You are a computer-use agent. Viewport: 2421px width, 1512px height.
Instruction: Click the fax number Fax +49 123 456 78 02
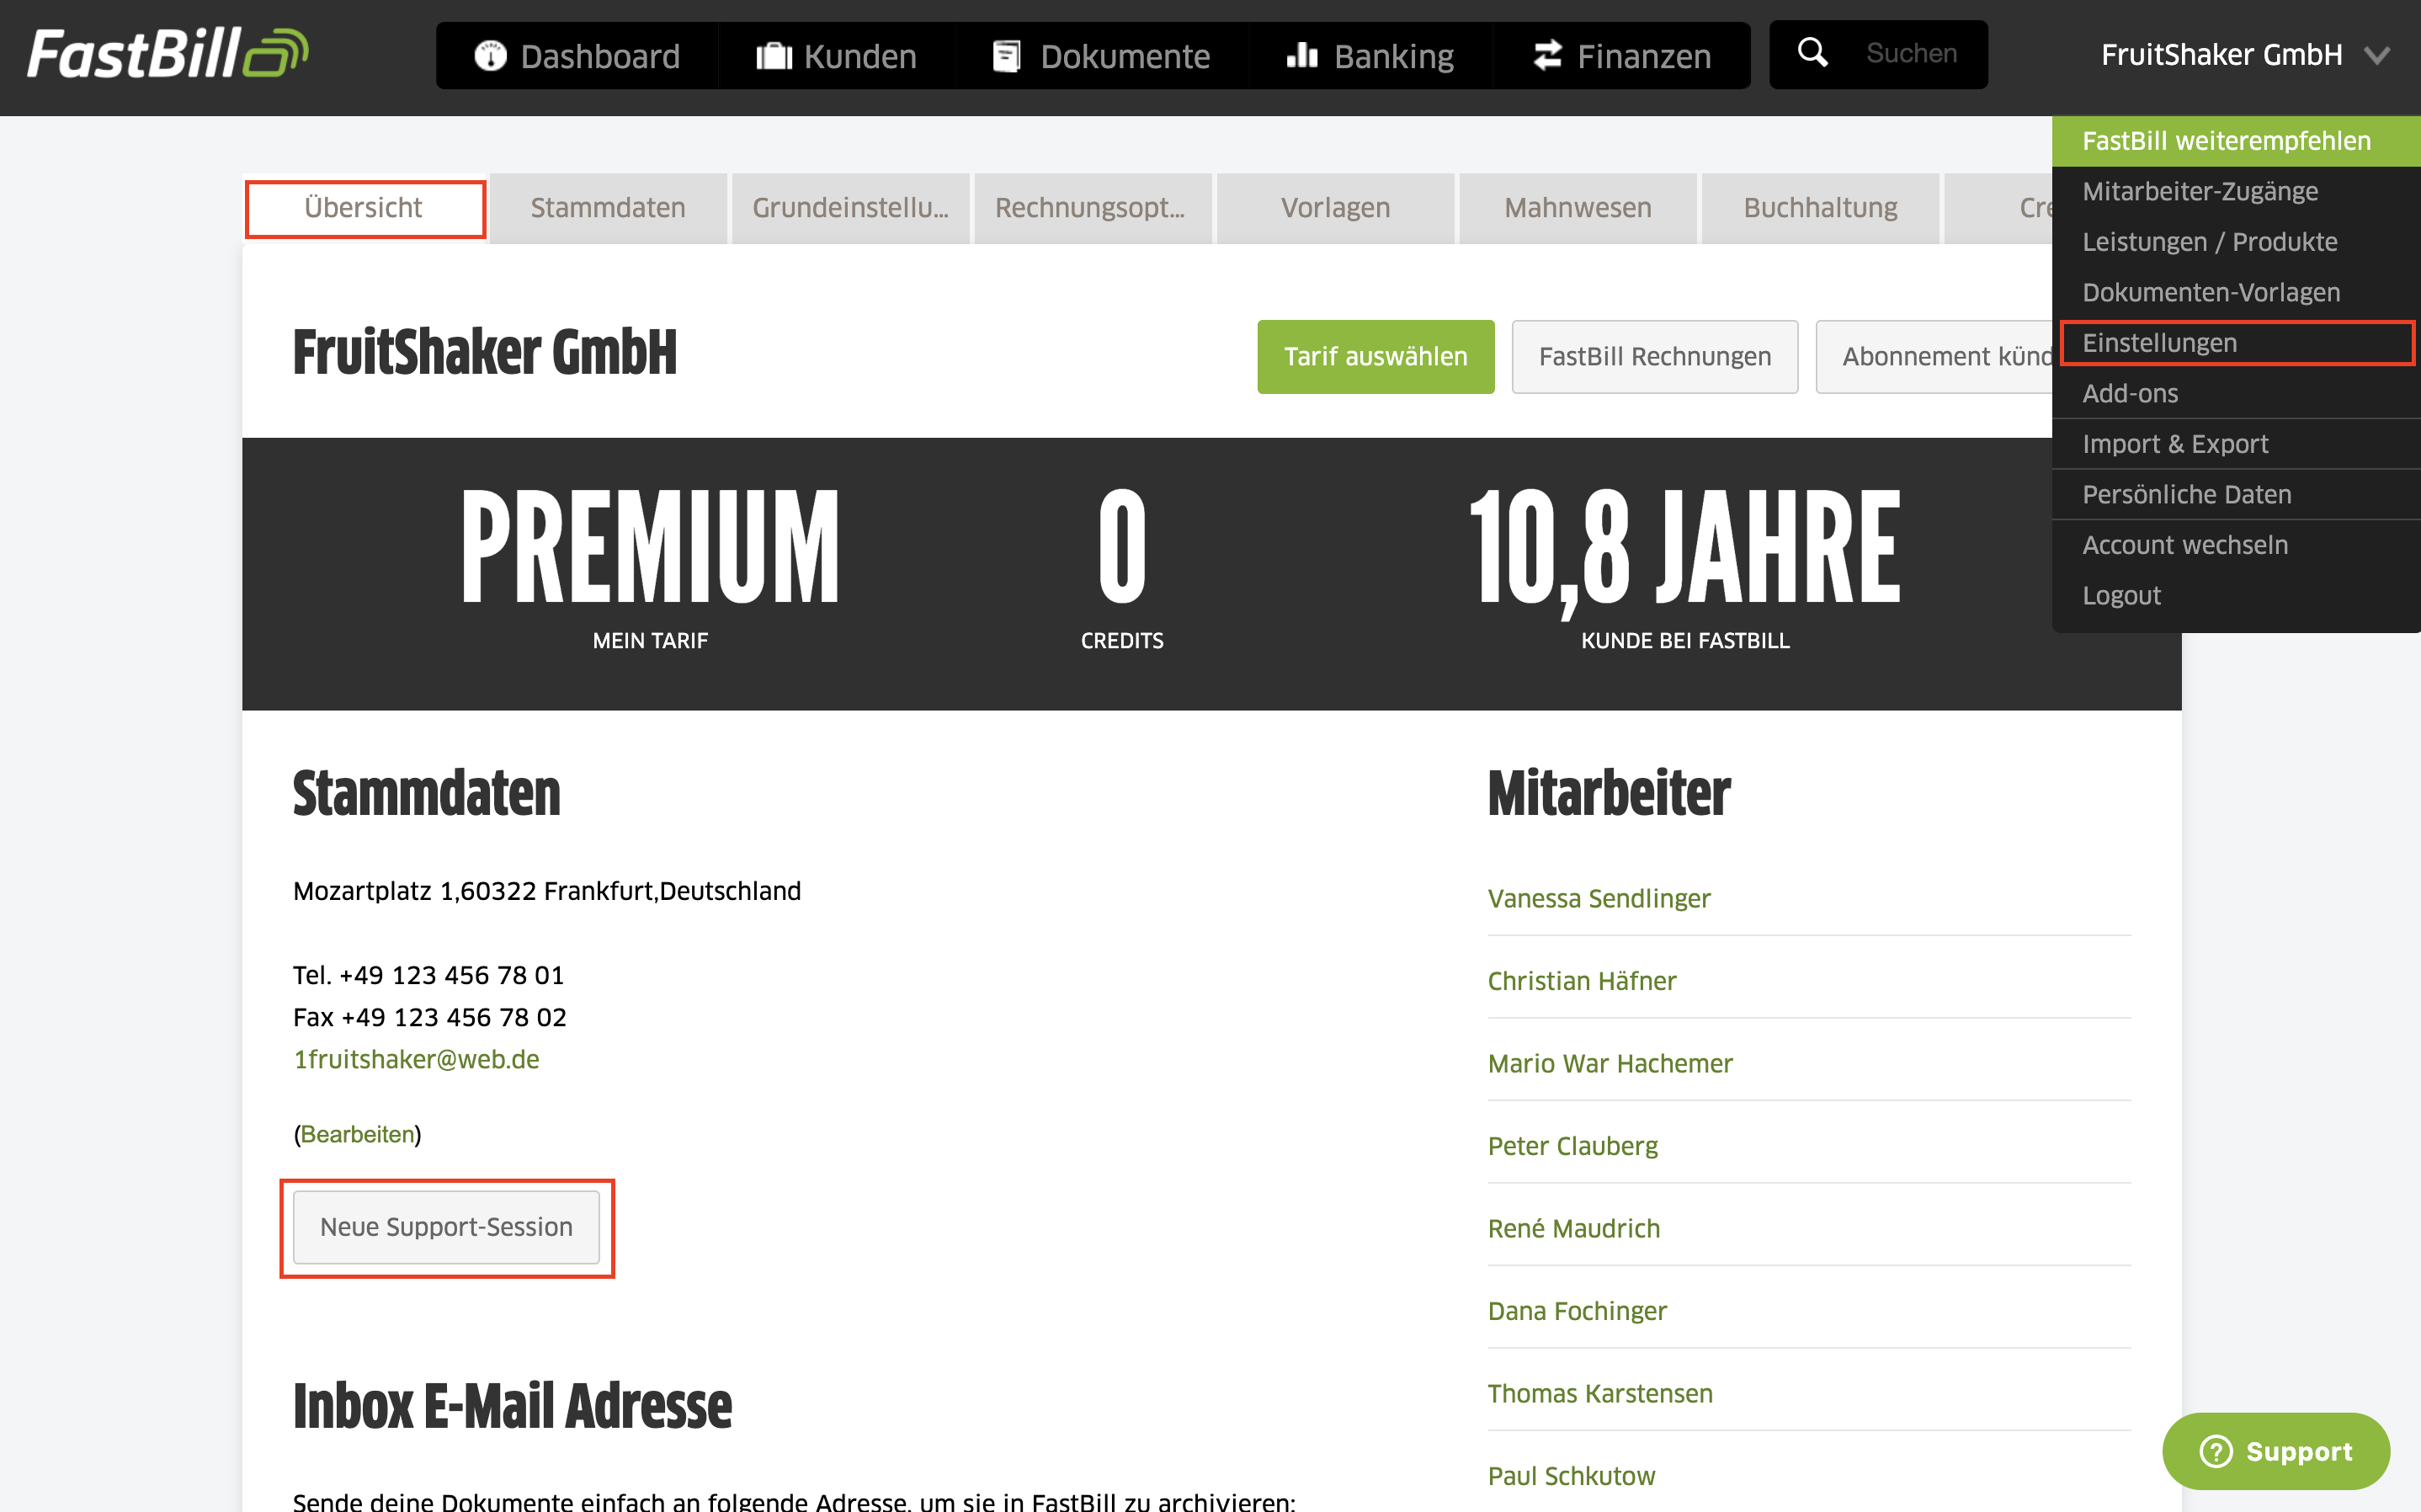point(430,1017)
